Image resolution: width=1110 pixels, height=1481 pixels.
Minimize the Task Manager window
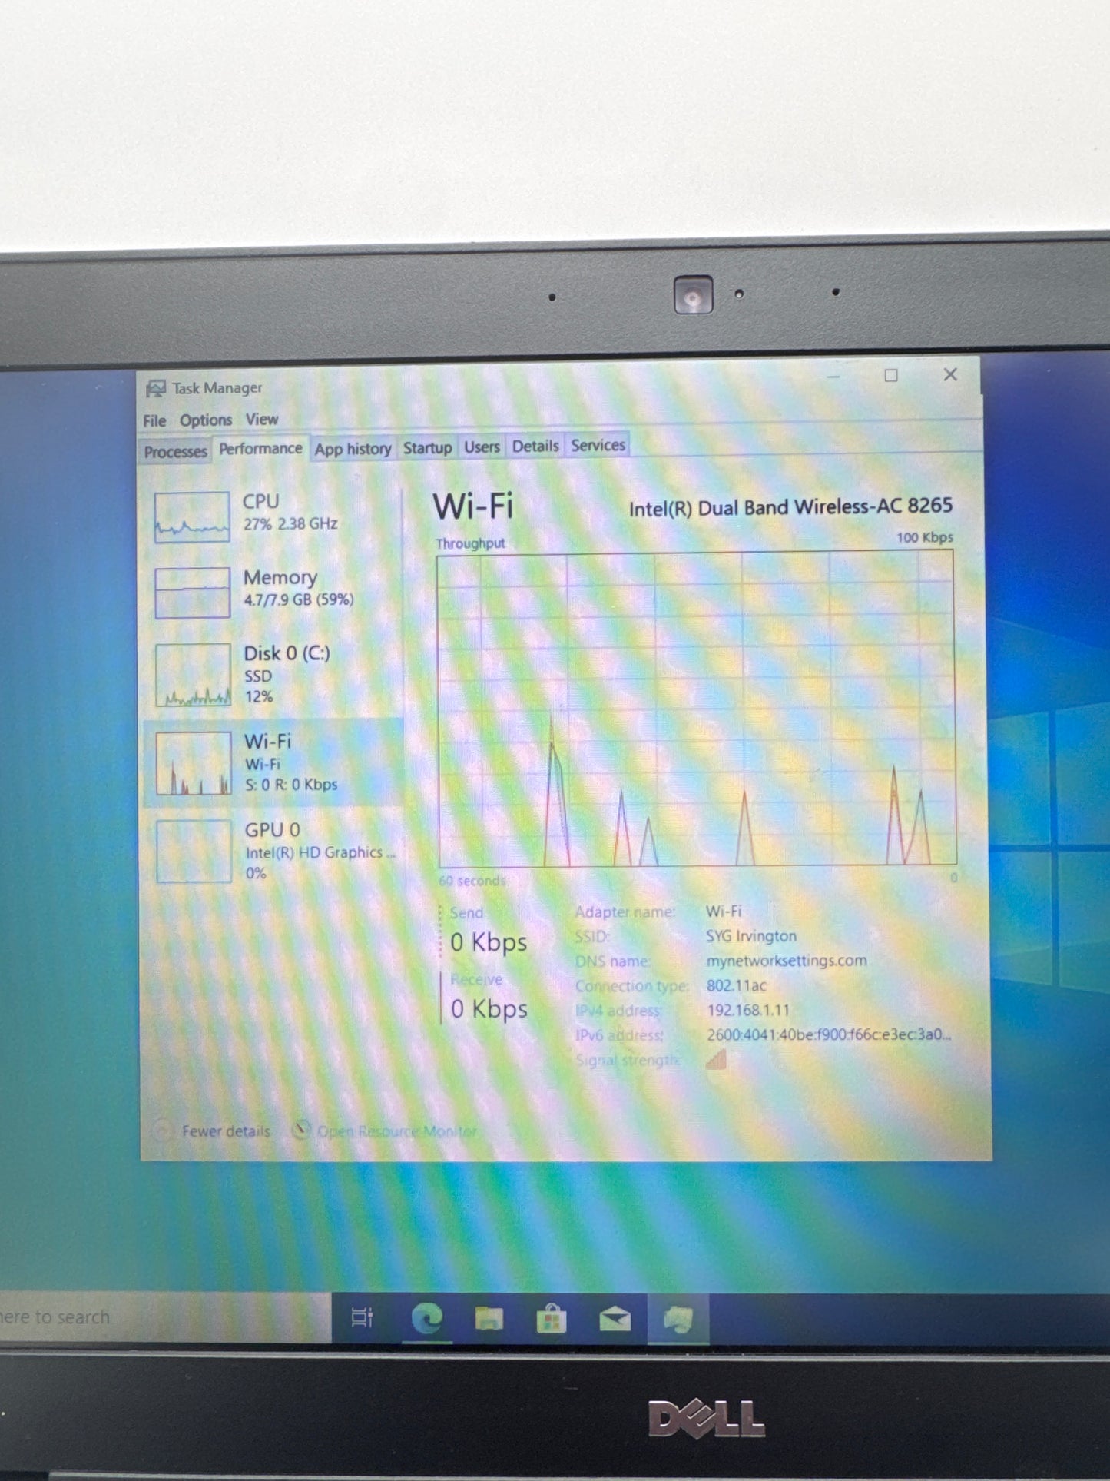point(833,377)
